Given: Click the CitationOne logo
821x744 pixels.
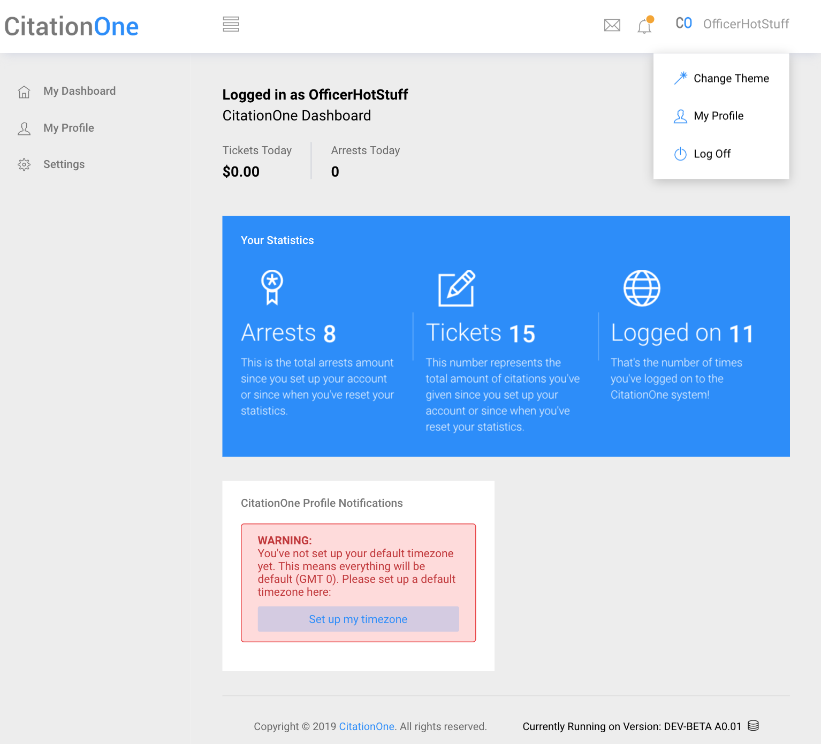Looking at the screenshot, I should click(x=71, y=26).
